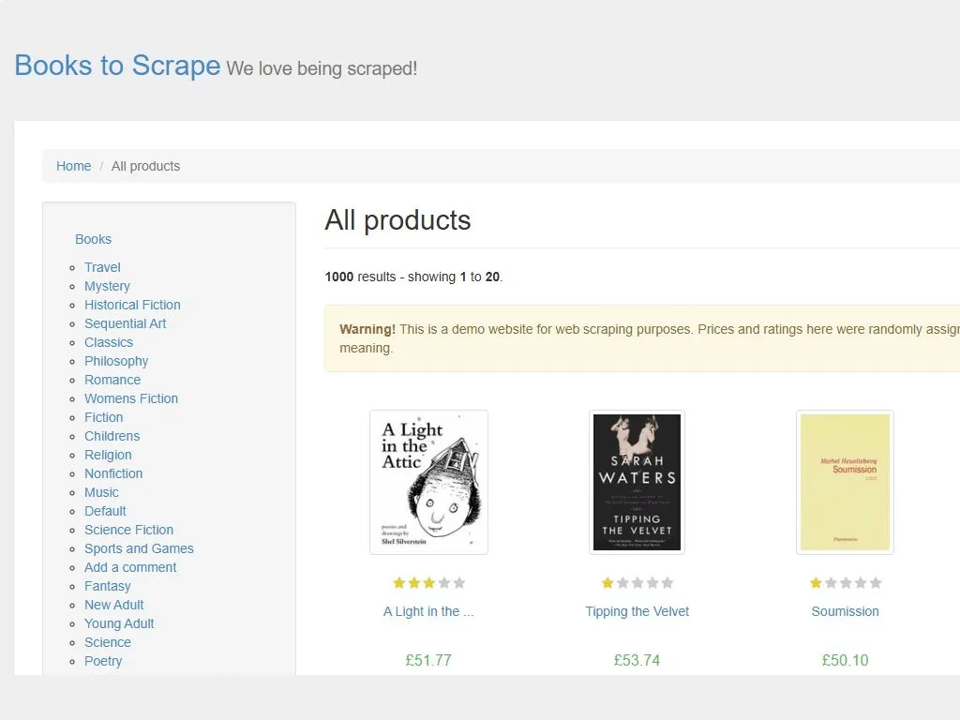This screenshot has height=720, width=960.
Task: Open the Young Adult category
Action: coord(119,623)
